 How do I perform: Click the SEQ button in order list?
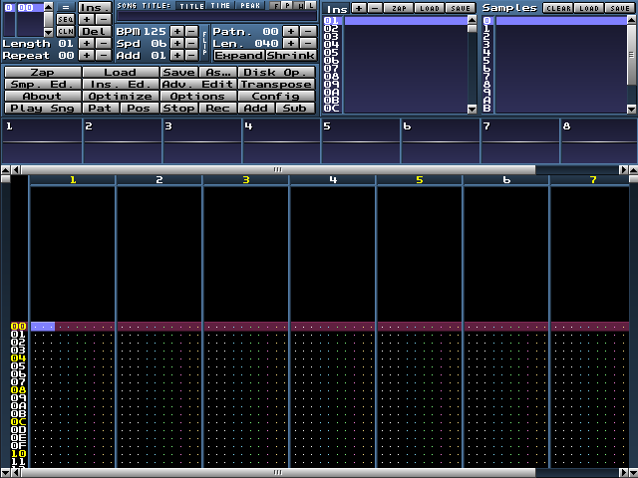coord(65,19)
